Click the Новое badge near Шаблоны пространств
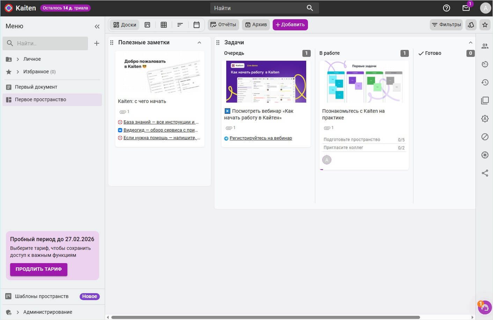Viewport: 493px width, 320px height. coord(90,296)
